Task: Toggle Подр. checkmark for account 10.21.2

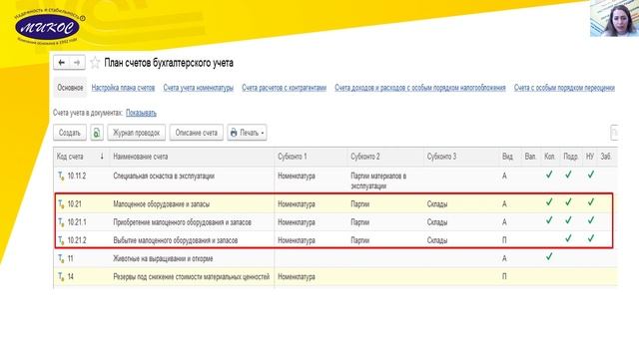Action: pyautogui.click(x=568, y=238)
